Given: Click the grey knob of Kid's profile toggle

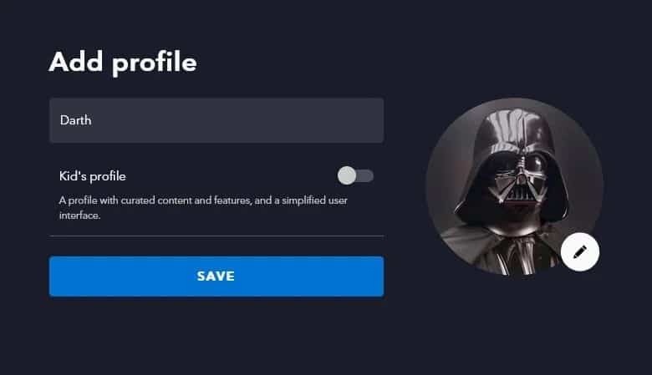Looking at the screenshot, I should pyautogui.click(x=346, y=175).
